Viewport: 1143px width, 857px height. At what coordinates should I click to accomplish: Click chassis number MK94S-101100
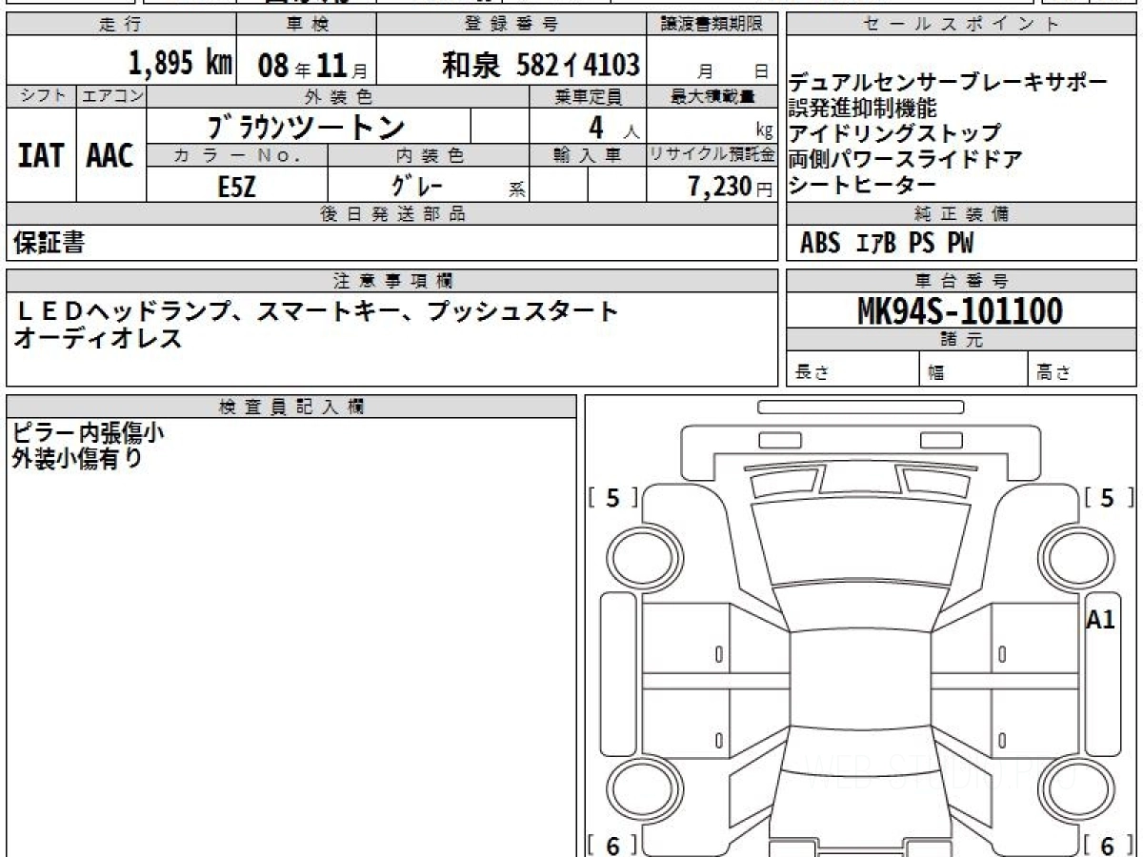(960, 310)
